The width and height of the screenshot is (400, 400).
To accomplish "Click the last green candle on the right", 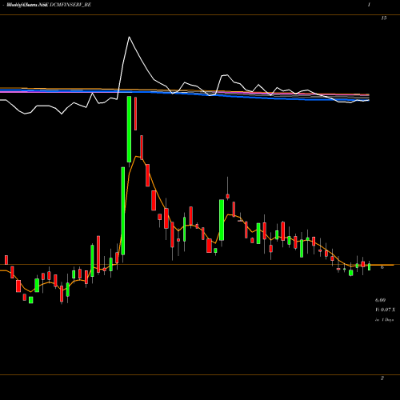I will click(x=370, y=266).
